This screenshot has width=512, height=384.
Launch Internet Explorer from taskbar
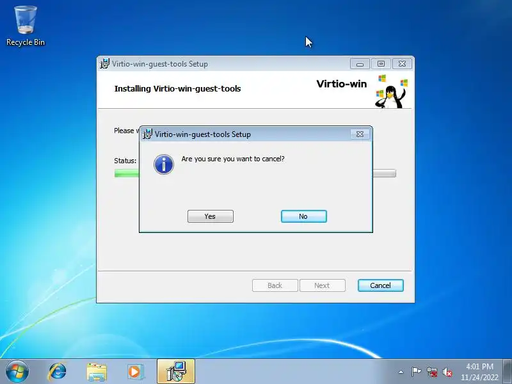58,372
